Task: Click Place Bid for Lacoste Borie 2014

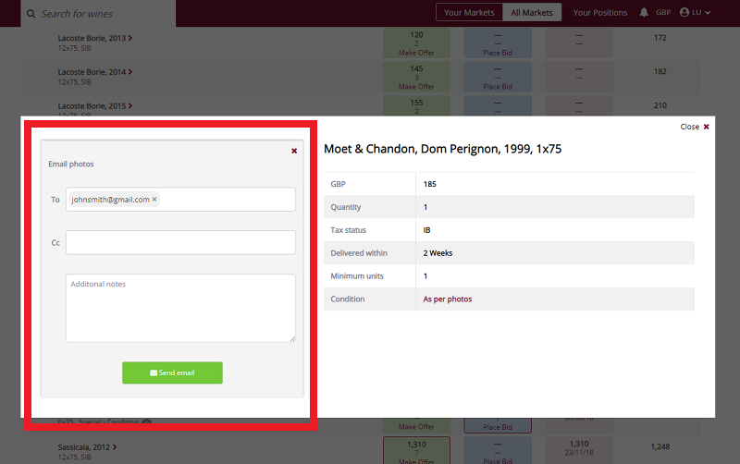Action: point(498,87)
